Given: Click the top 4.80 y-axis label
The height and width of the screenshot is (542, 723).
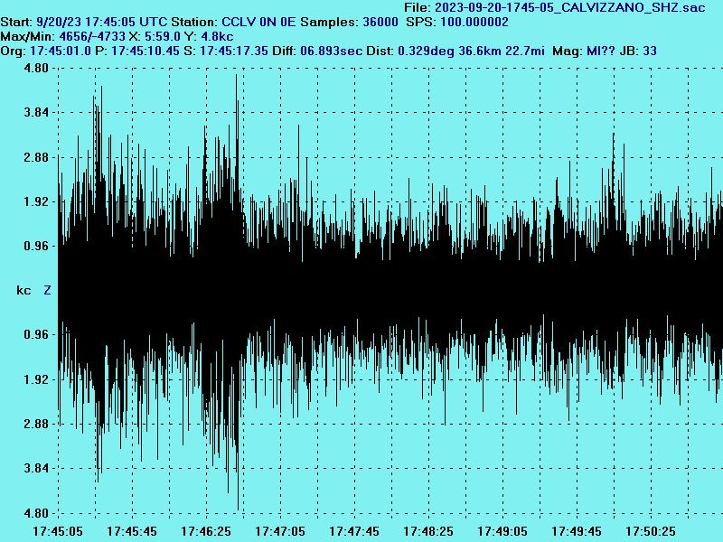Looking at the screenshot, I should pyautogui.click(x=36, y=69).
